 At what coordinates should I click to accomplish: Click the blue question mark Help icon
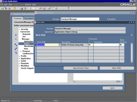click(x=68, y=8)
